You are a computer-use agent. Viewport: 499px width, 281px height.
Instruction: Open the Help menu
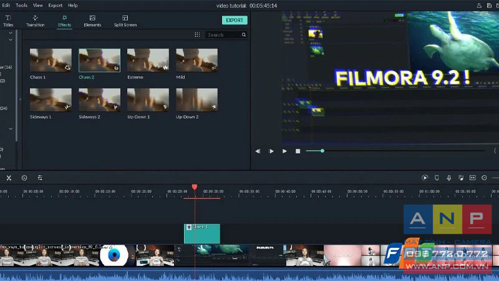point(73,6)
